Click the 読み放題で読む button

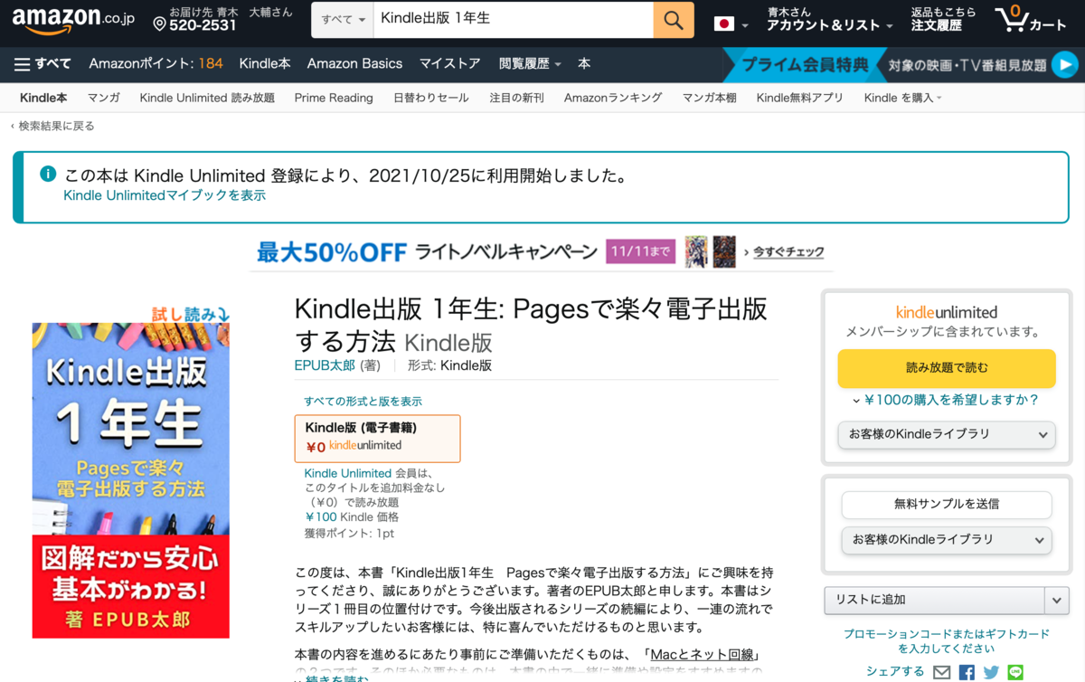[947, 368]
